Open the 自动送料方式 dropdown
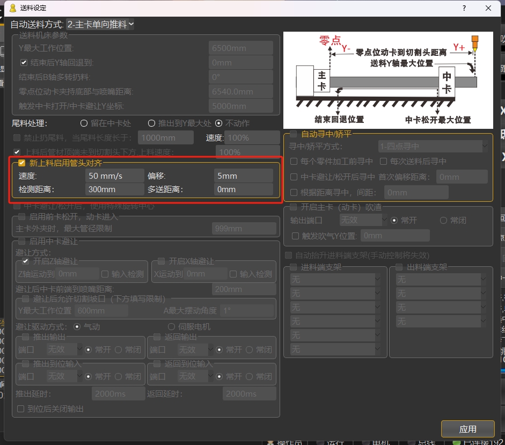 pyautogui.click(x=100, y=24)
